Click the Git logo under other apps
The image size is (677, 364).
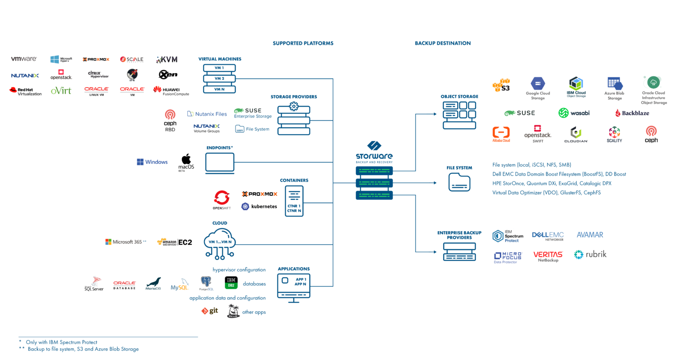point(210,311)
